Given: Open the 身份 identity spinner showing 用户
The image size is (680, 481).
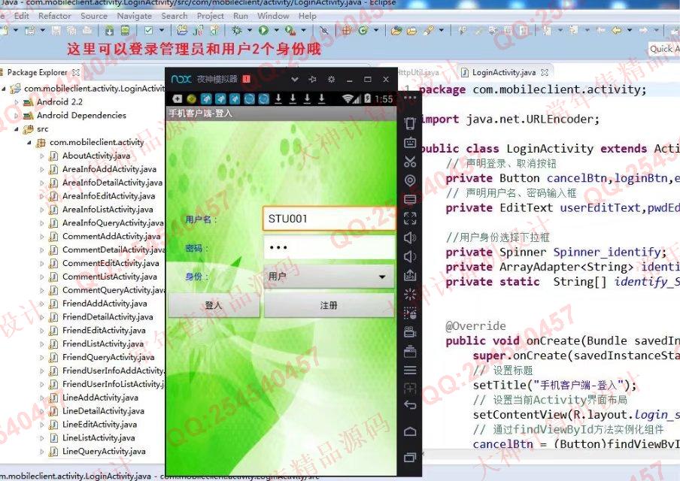Looking at the screenshot, I should pyautogui.click(x=329, y=277).
